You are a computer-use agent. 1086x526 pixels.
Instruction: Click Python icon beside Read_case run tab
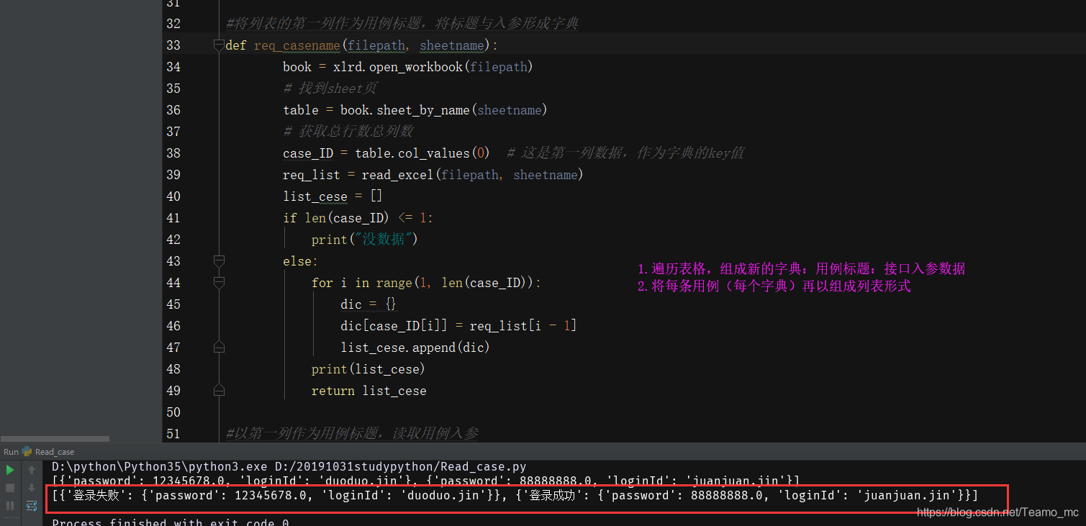tap(27, 452)
